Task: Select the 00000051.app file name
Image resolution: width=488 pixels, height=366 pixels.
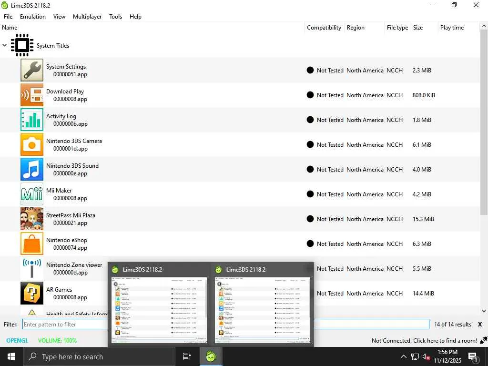Action: click(x=70, y=74)
